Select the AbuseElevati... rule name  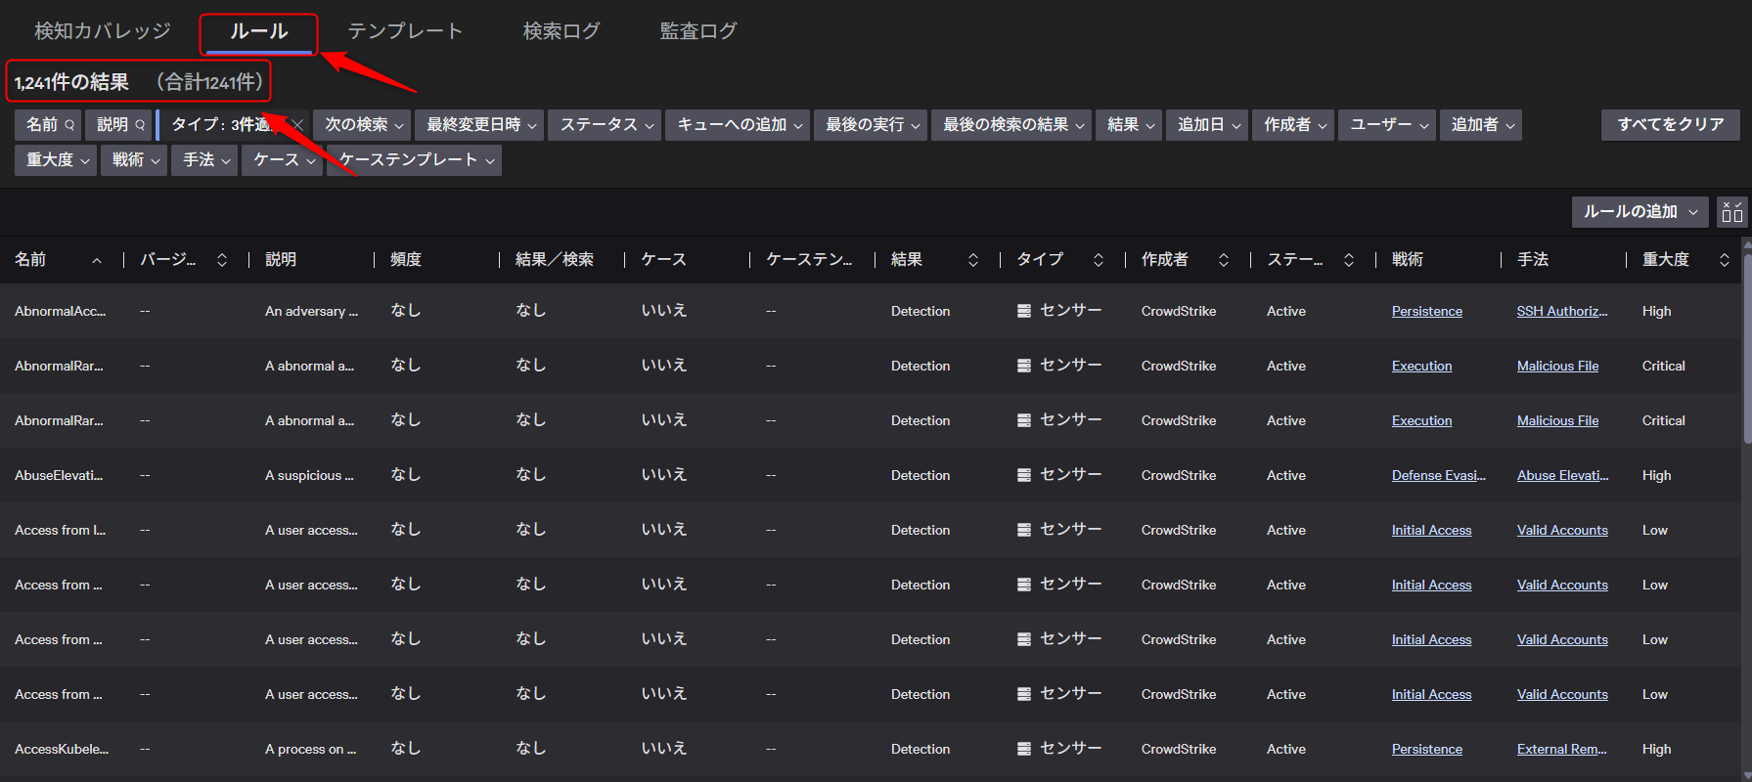[59, 475]
